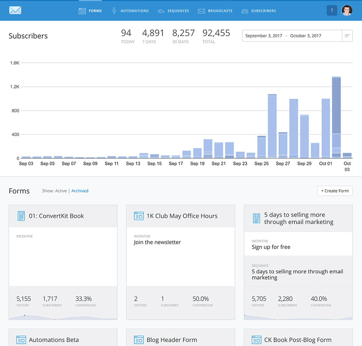Screen dimensions: 362x346
Task: Select the October 3, 2017 end date
Action: click(x=305, y=36)
